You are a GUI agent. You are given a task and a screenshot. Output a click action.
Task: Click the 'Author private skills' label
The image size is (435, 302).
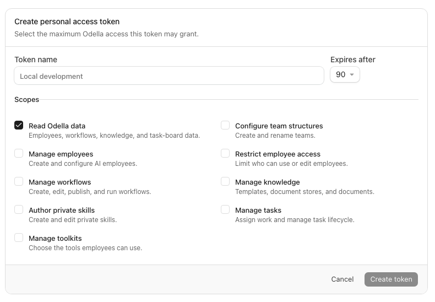[x=62, y=210]
